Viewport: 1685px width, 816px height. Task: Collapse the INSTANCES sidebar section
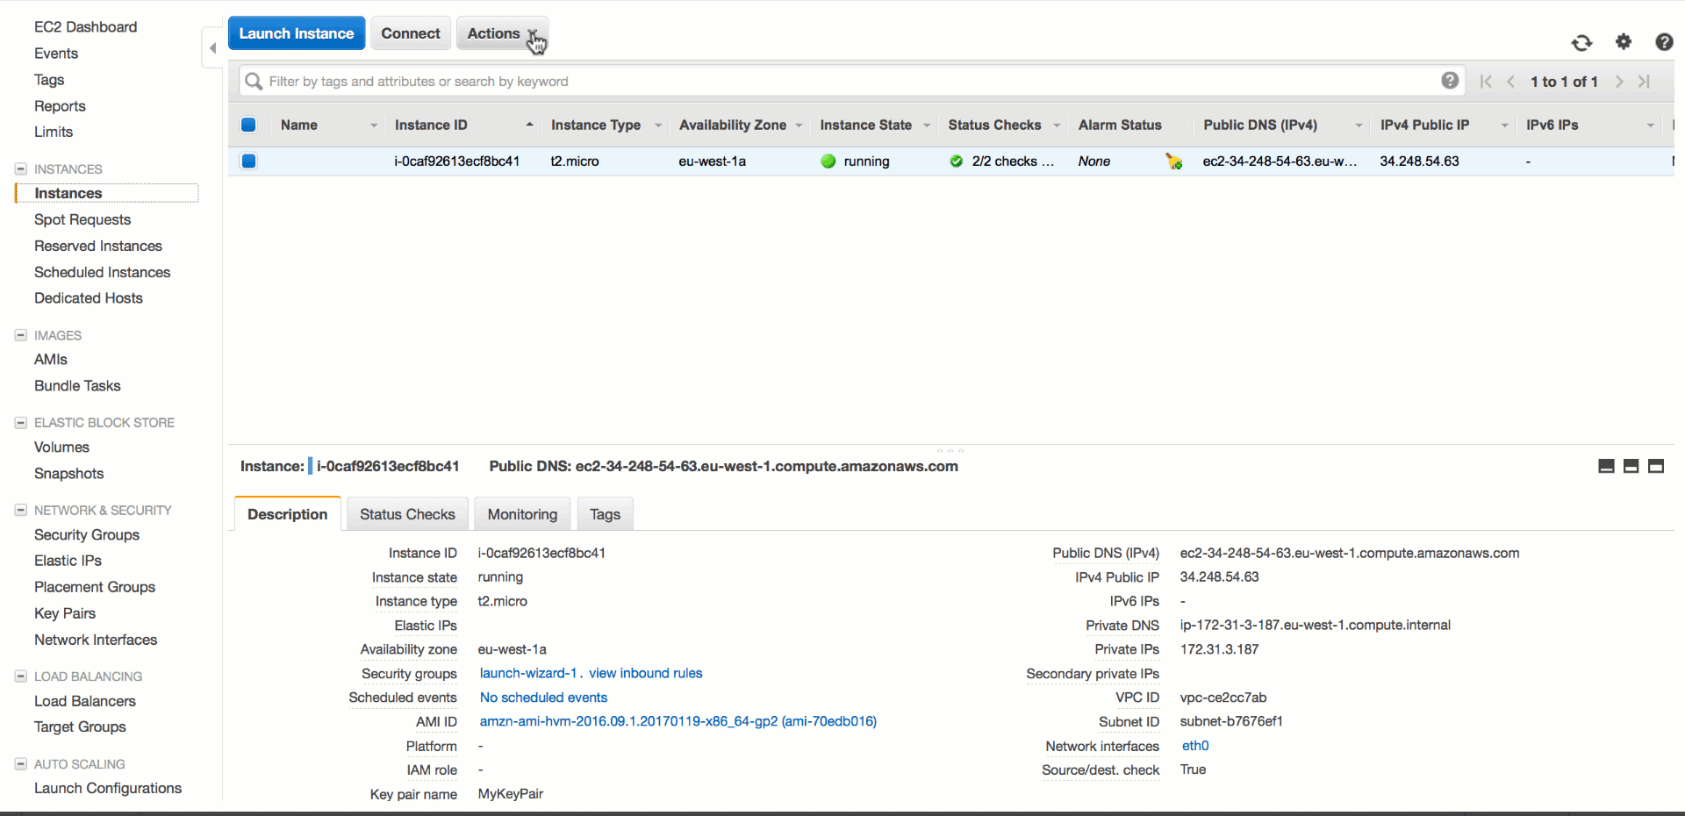pos(21,168)
